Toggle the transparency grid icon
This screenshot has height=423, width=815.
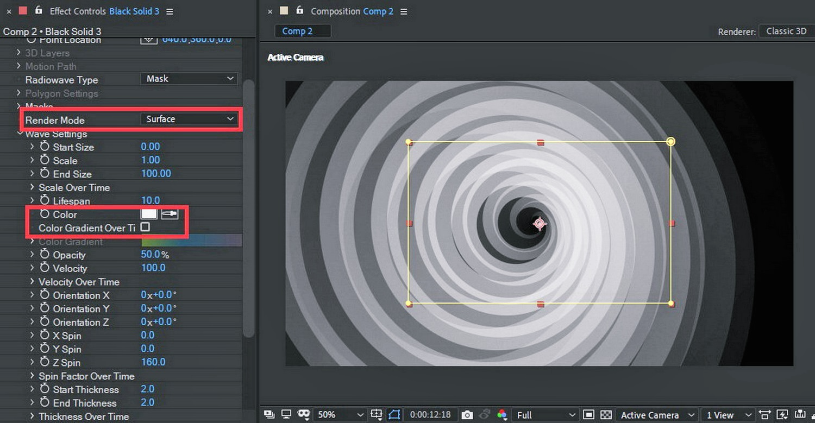point(606,415)
